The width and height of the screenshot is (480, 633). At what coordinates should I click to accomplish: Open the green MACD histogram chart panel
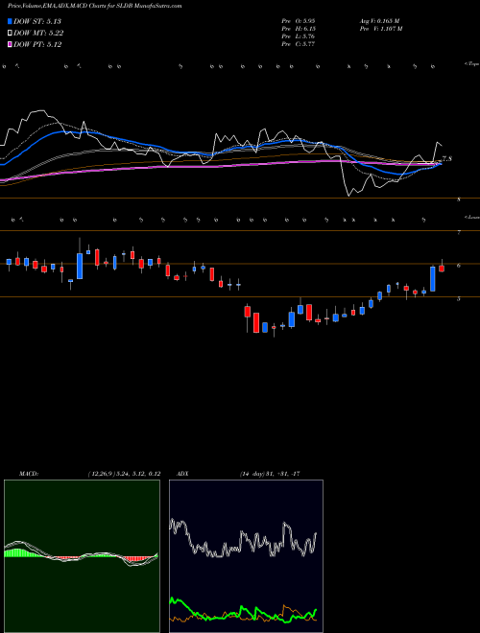pos(82,556)
